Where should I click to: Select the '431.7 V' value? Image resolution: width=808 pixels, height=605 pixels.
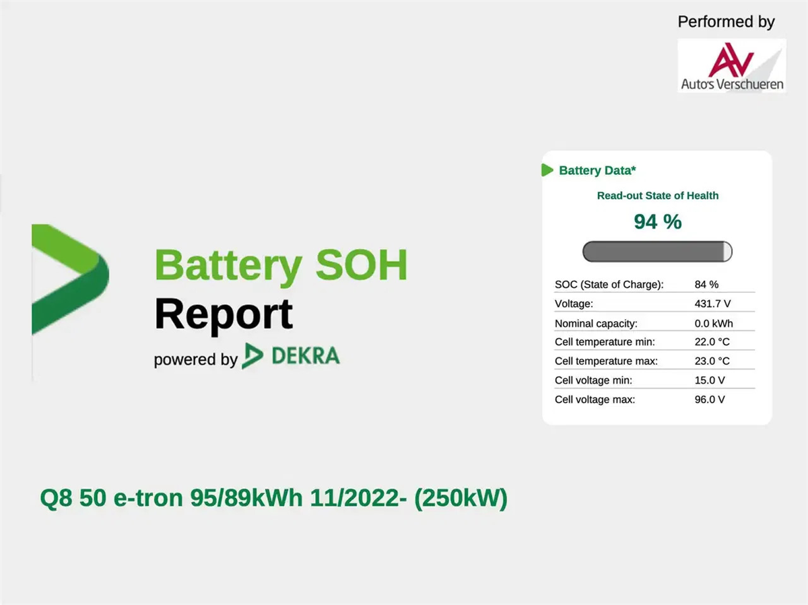(712, 304)
